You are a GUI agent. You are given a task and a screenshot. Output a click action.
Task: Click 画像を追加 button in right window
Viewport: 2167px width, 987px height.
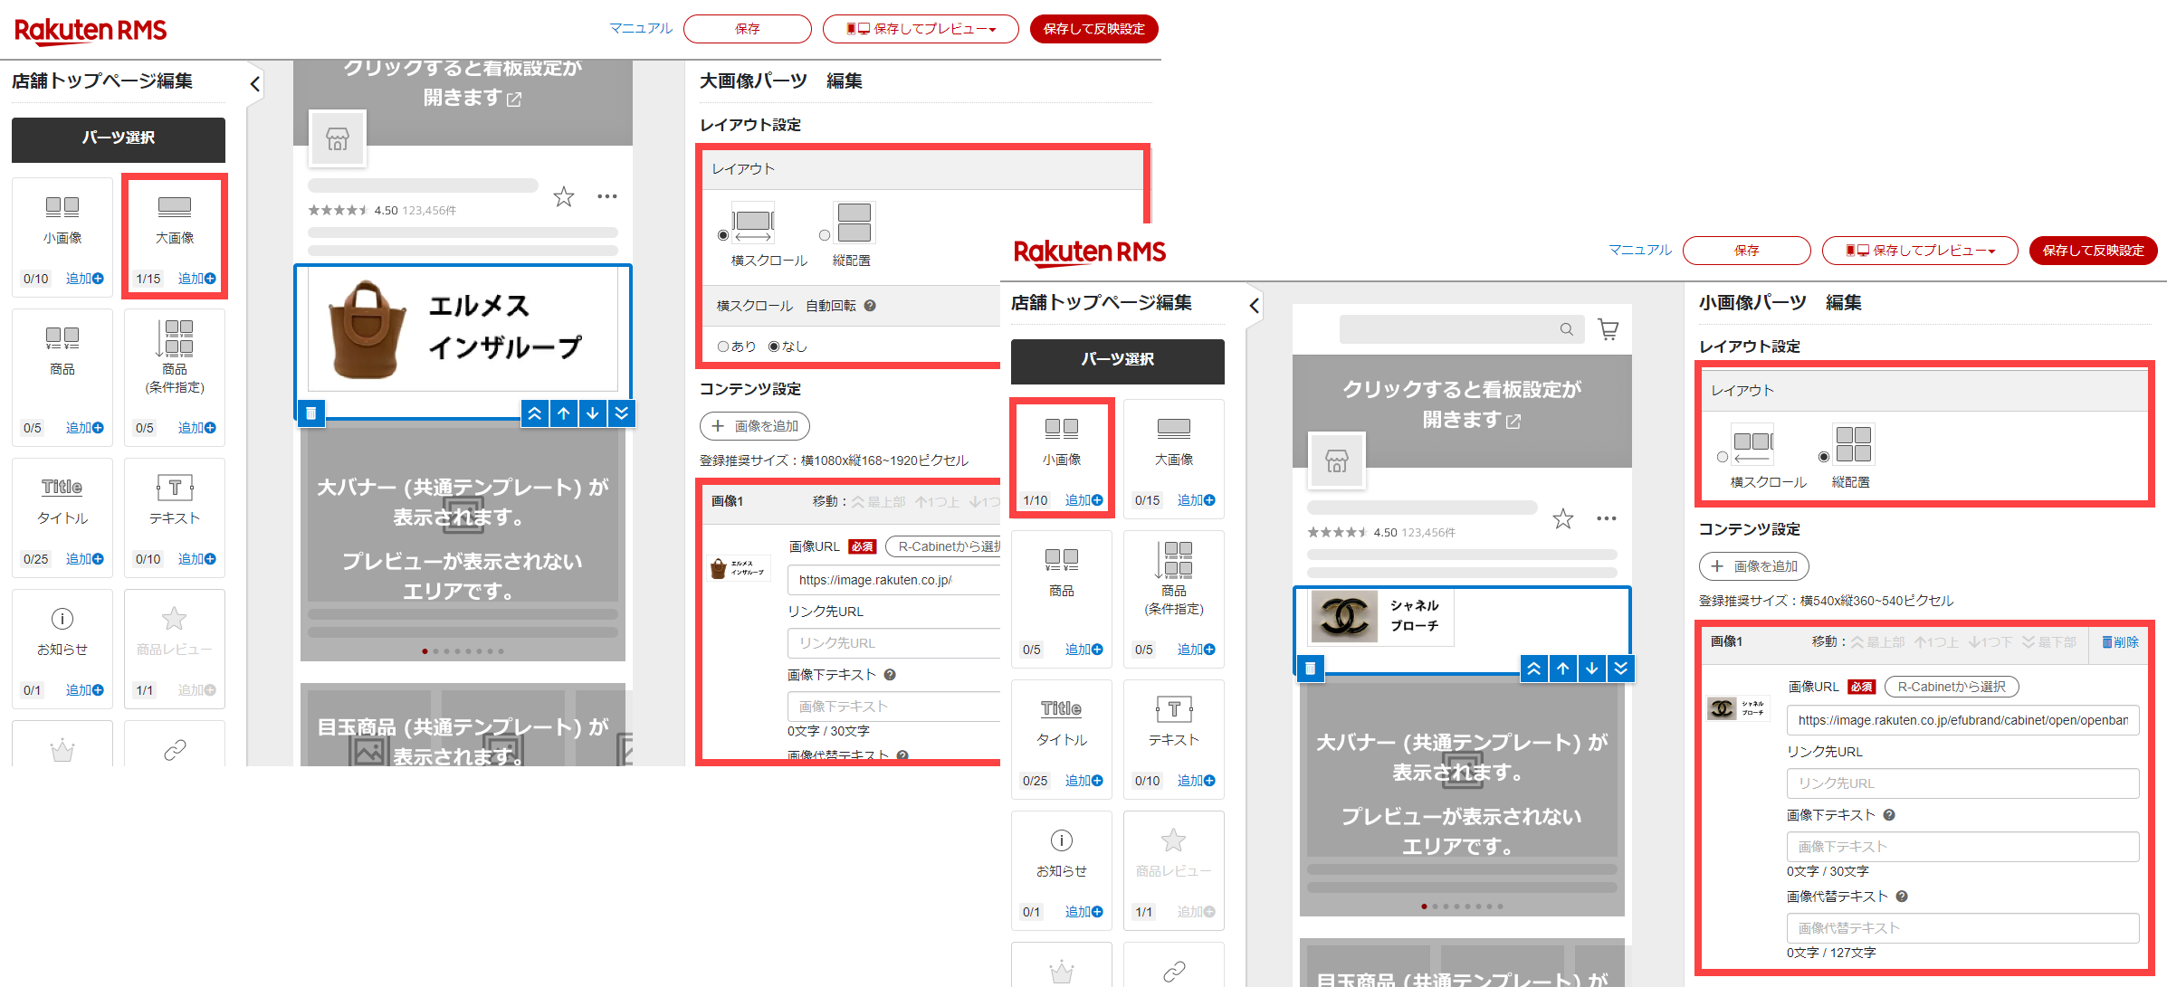(x=1754, y=566)
